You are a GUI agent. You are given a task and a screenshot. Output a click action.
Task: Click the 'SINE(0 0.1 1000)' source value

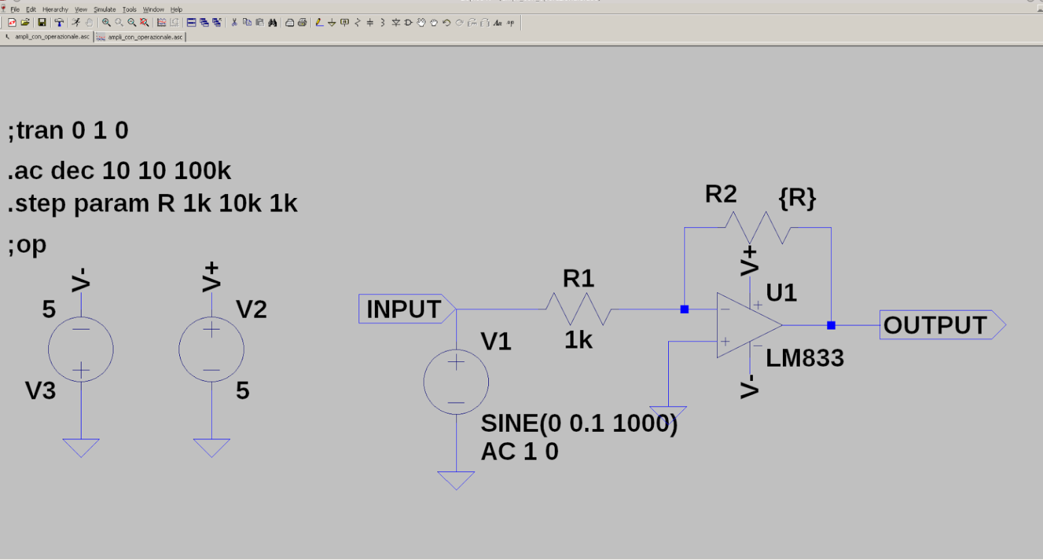(579, 424)
